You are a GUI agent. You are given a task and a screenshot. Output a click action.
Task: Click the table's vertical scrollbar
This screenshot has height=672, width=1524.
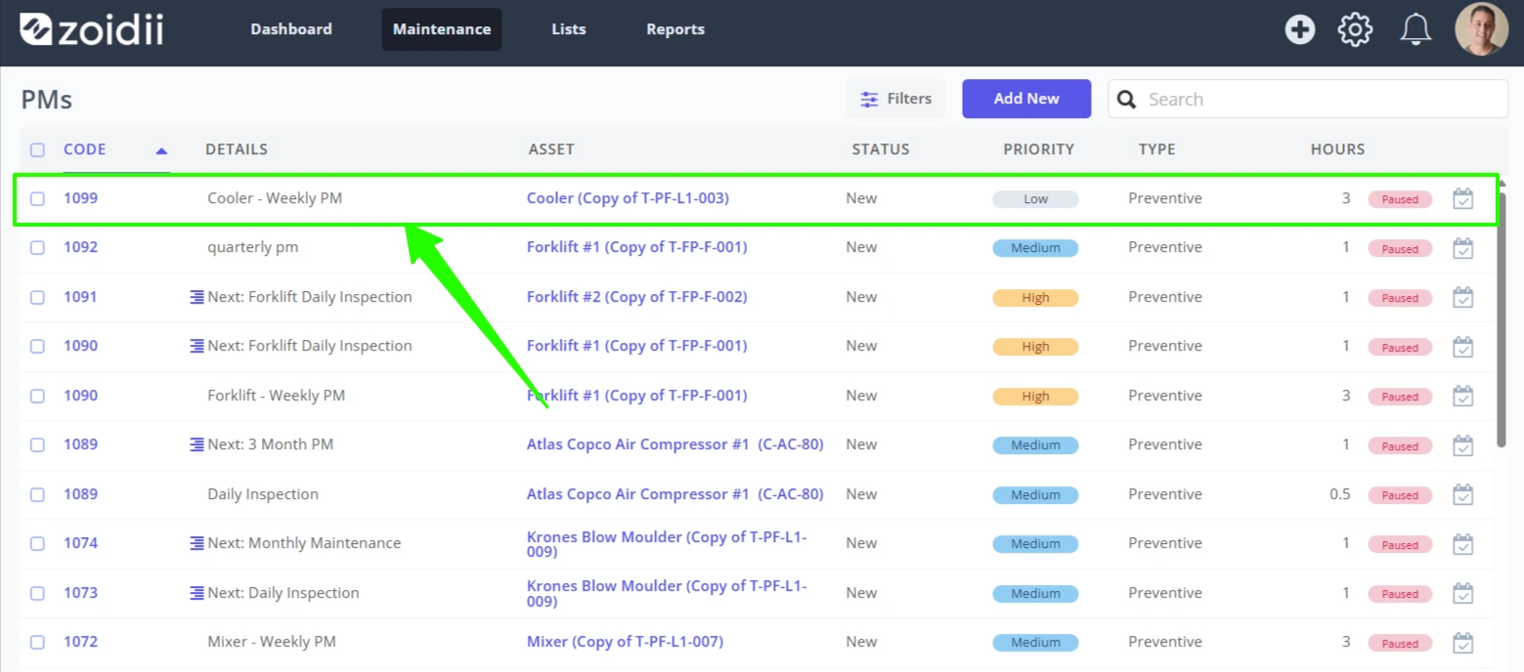[1502, 320]
